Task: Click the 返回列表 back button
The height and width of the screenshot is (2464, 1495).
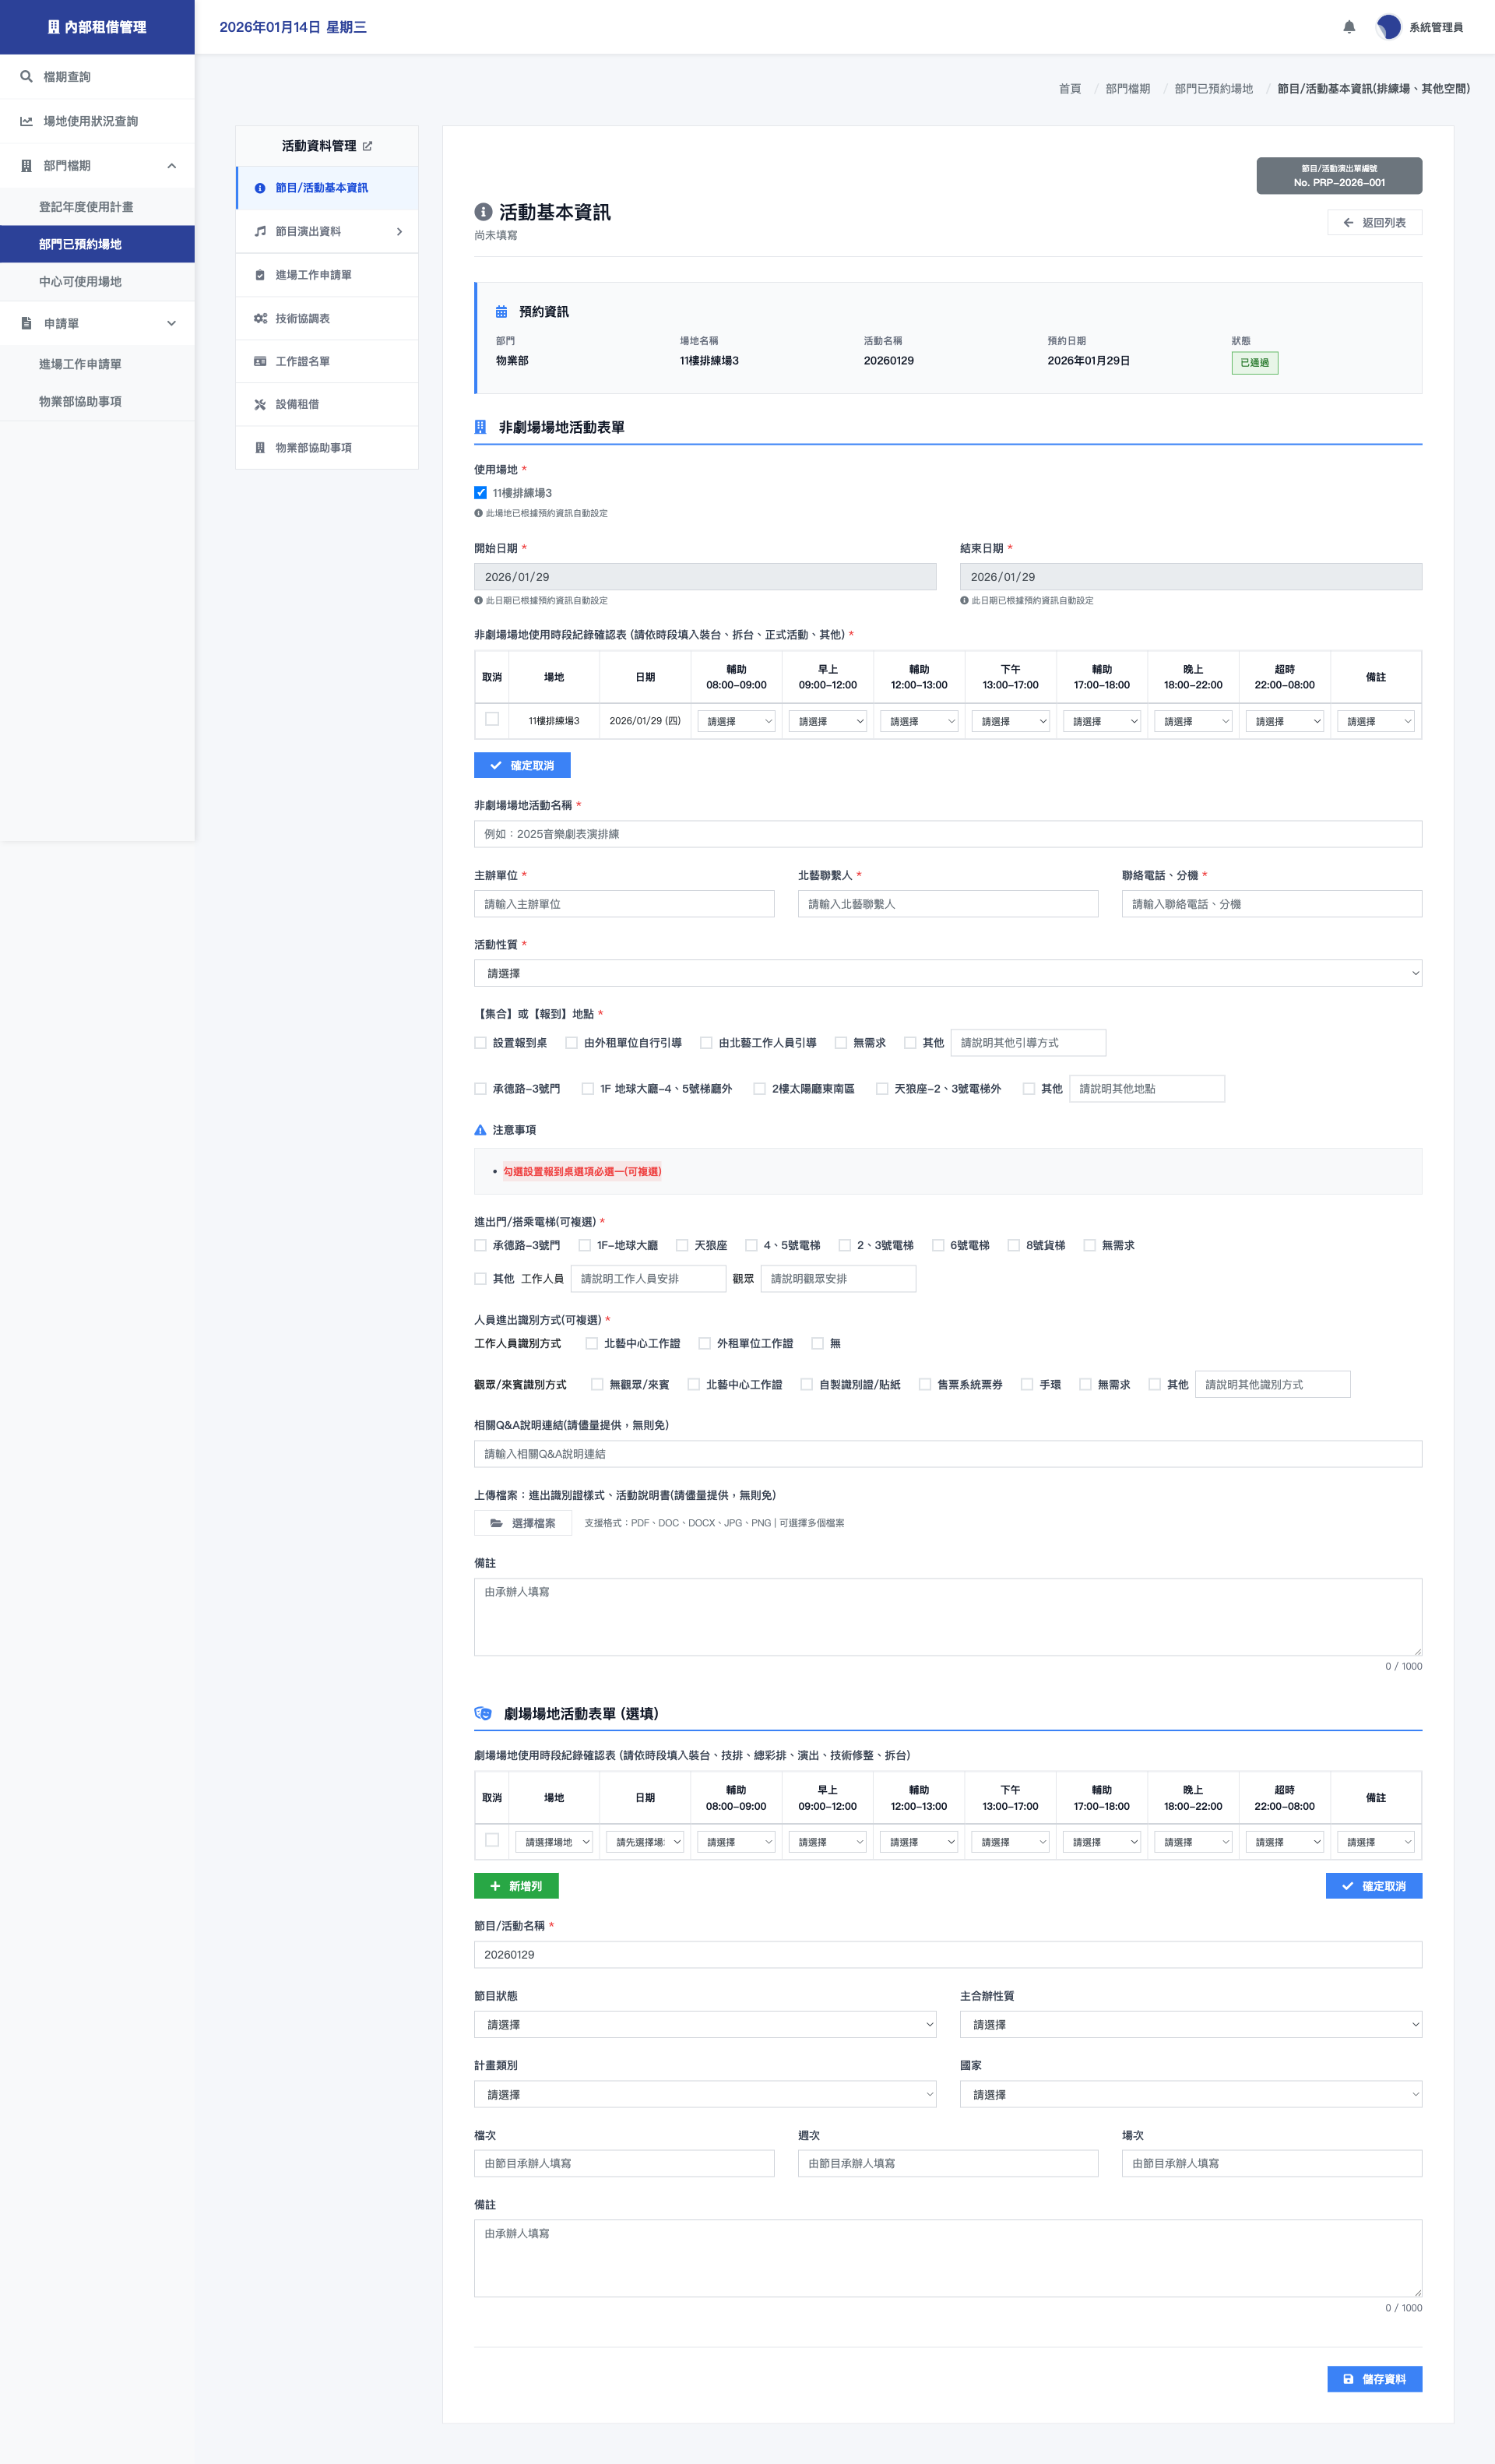Action: [x=1374, y=222]
